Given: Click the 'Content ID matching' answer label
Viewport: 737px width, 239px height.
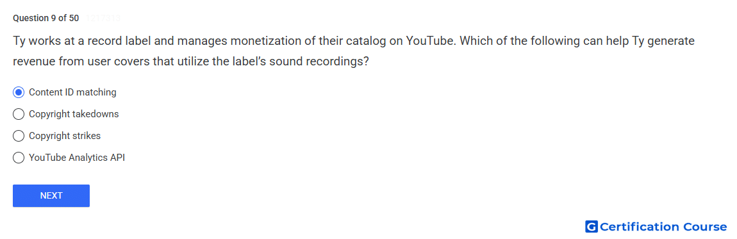Looking at the screenshot, I should (x=72, y=92).
